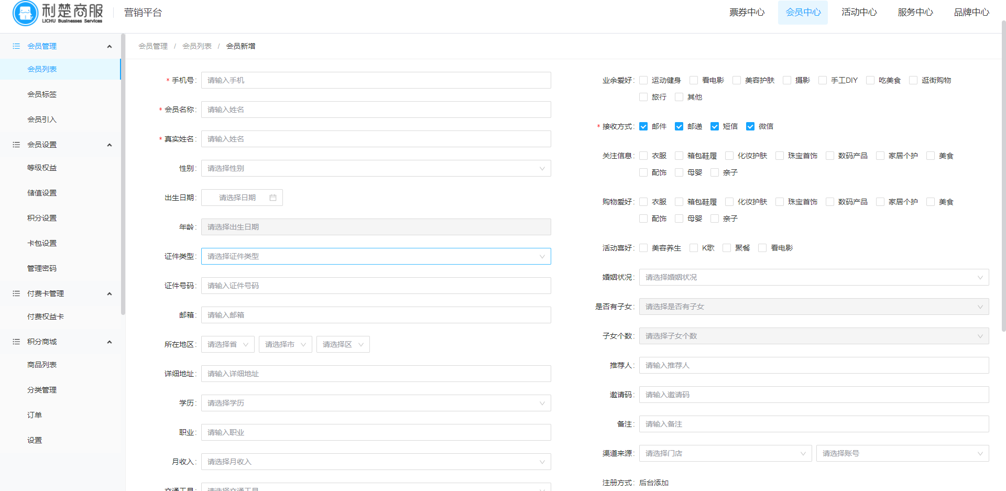The image size is (1006, 491).
Task: Open the 请选择账号 dropdown
Action: pos(903,453)
